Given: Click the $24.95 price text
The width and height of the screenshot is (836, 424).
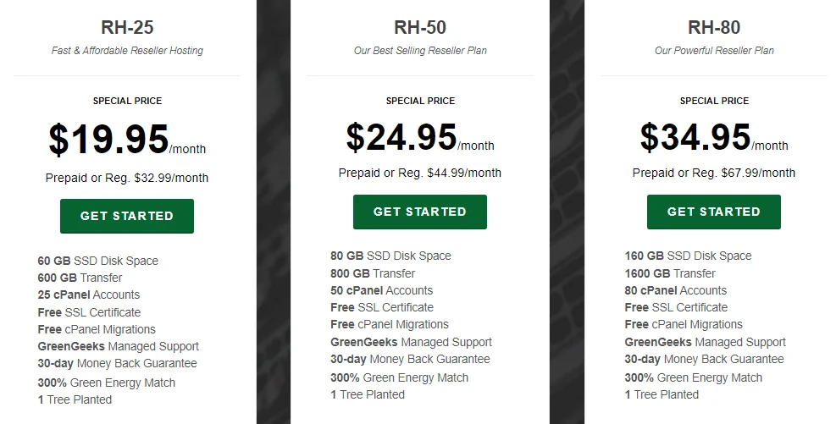Looking at the screenshot, I should [401, 137].
